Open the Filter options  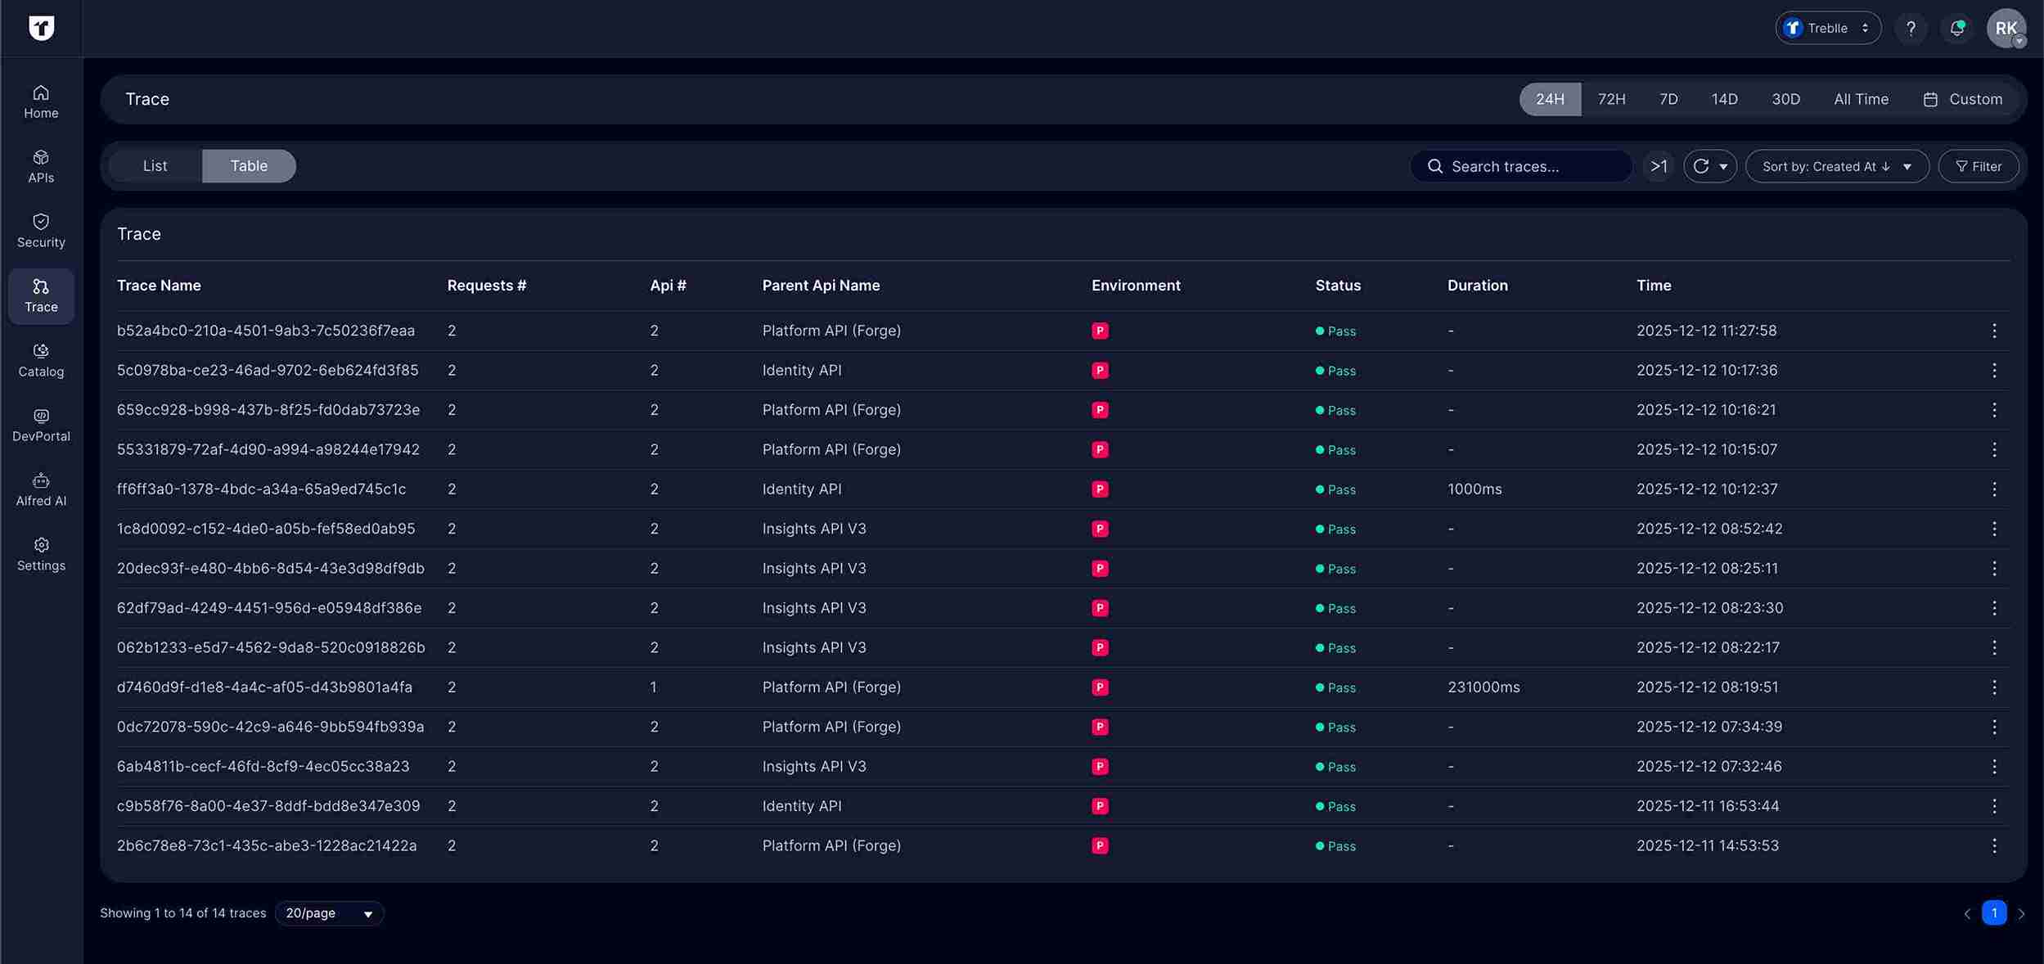[1979, 166]
